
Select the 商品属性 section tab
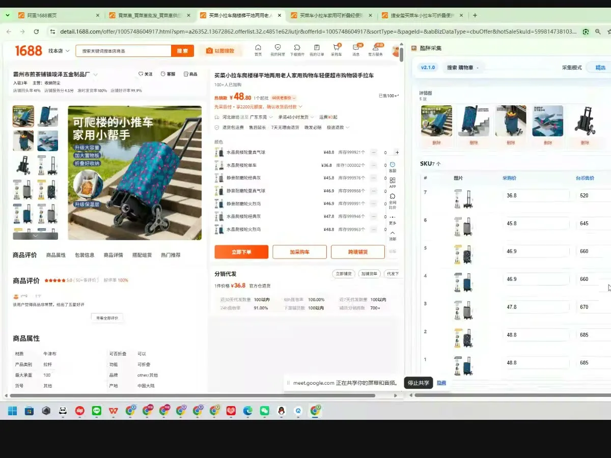pos(56,255)
